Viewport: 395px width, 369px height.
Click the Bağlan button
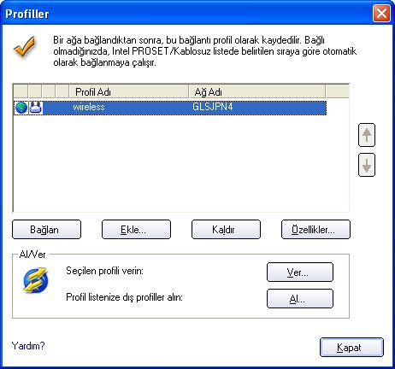(x=46, y=229)
